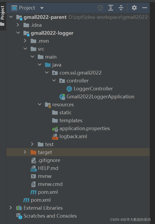Collapse the controller package
The width and height of the screenshot is (155, 224).
pos(54,81)
